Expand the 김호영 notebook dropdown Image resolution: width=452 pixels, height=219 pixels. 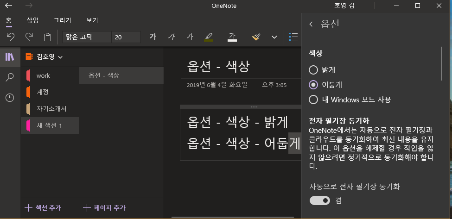tap(60, 57)
